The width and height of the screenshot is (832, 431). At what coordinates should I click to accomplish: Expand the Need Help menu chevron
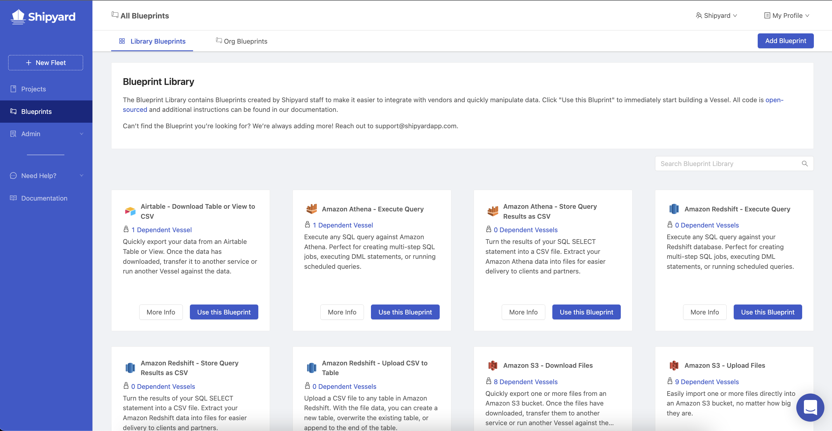coord(81,176)
